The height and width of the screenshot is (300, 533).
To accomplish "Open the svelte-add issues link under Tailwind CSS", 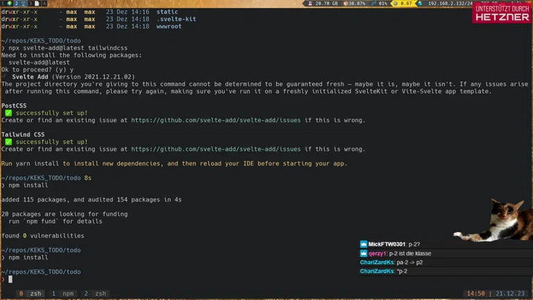I will 216,149.
